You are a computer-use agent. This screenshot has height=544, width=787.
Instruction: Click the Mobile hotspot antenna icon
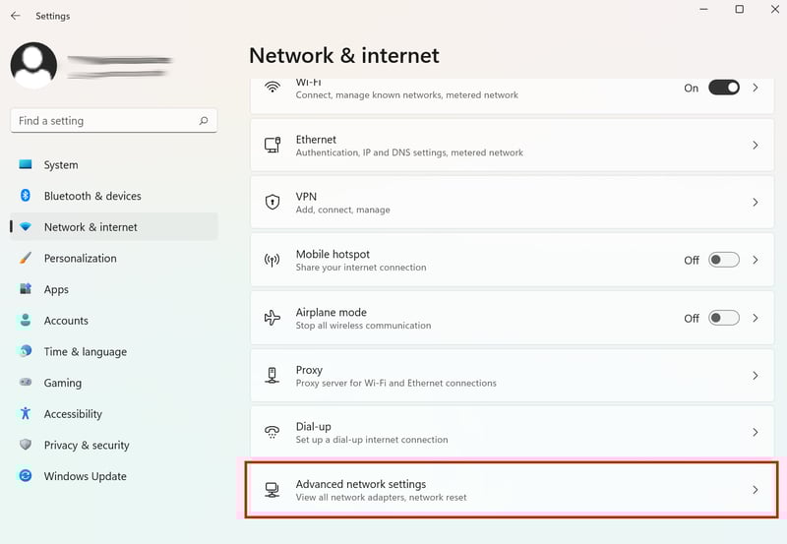272,260
